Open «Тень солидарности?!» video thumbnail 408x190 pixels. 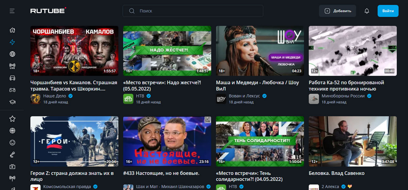coord(260,141)
